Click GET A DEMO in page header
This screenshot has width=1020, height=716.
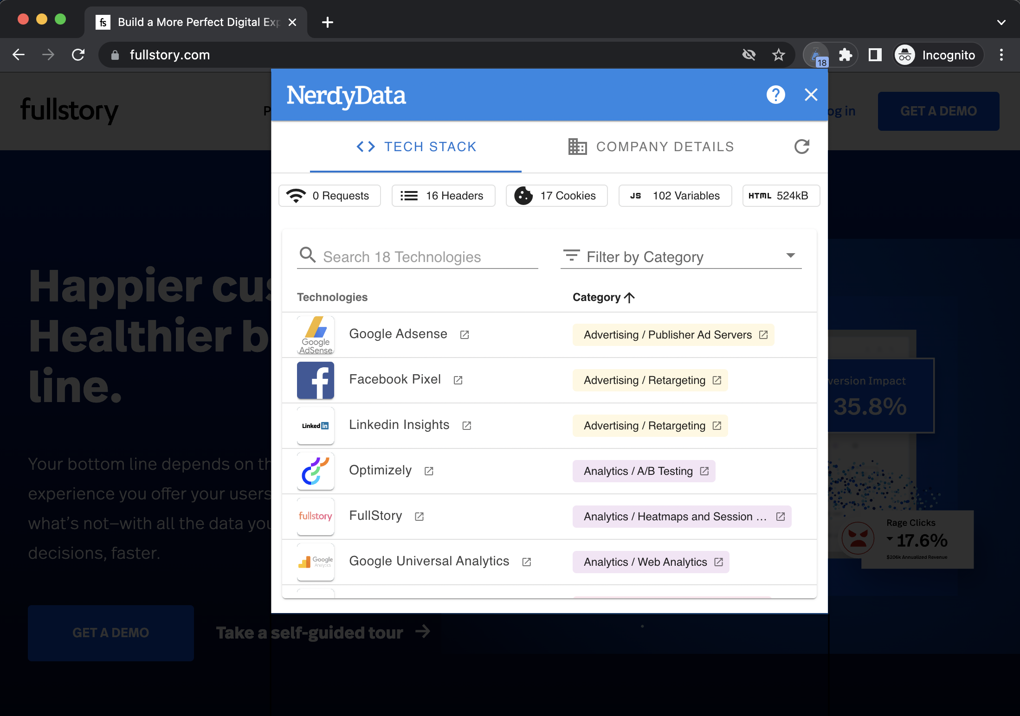pyautogui.click(x=938, y=111)
